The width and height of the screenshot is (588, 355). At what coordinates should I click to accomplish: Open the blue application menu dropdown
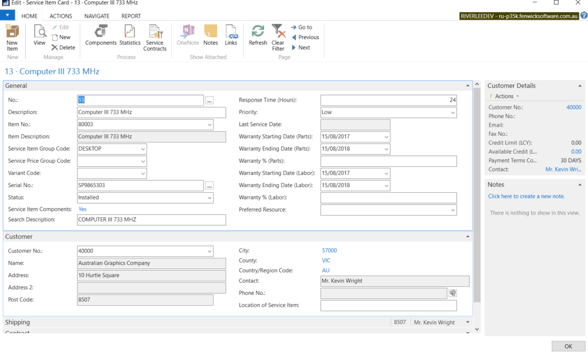[x=7, y=15]
